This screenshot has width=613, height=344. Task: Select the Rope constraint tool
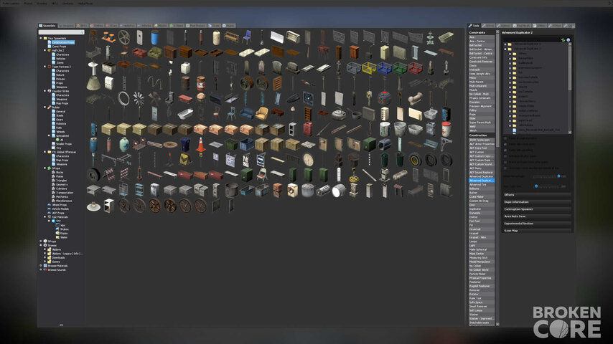click(x=482, y=115)
